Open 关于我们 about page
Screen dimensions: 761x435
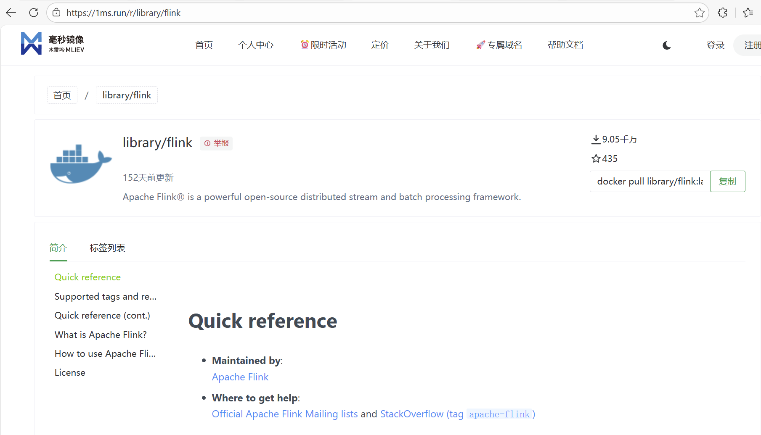pos(432,45)
